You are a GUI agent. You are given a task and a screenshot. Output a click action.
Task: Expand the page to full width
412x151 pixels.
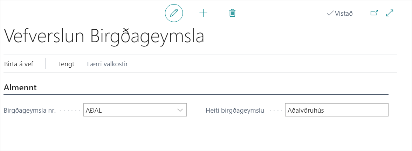390,13
